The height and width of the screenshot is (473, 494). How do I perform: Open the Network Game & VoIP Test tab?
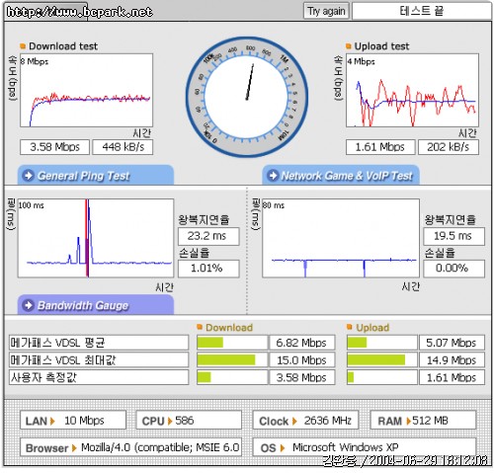click(341, 175)
